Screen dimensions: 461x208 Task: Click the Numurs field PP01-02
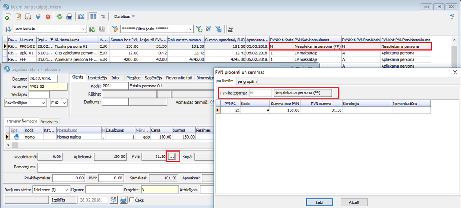click(48, 87)
